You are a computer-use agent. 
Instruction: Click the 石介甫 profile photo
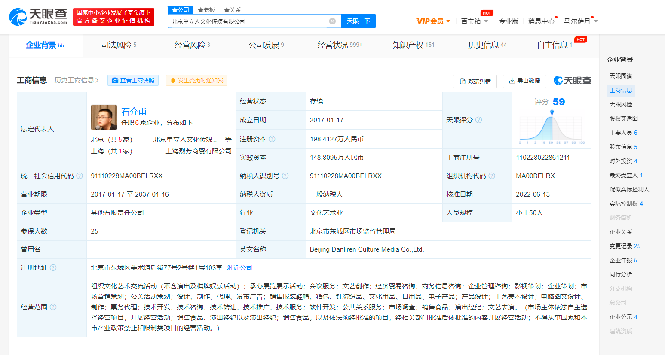(104, 117)
